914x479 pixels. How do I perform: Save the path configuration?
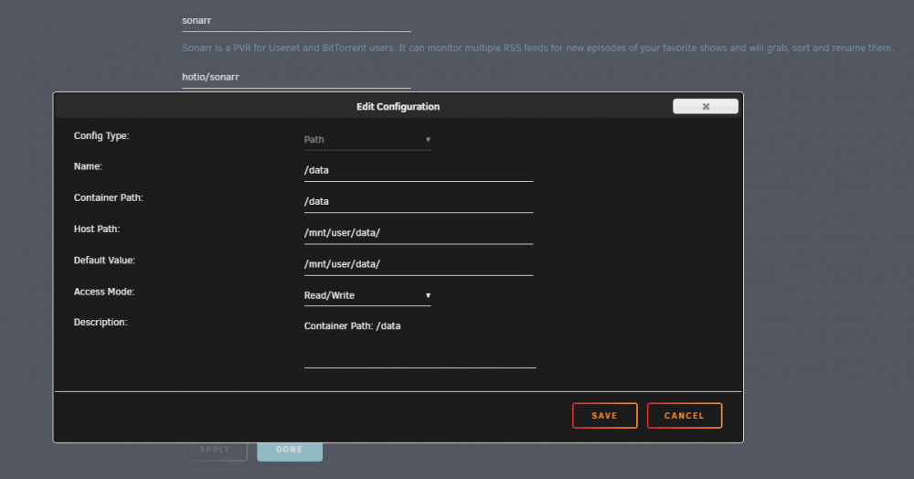click(x=604, y=416)
